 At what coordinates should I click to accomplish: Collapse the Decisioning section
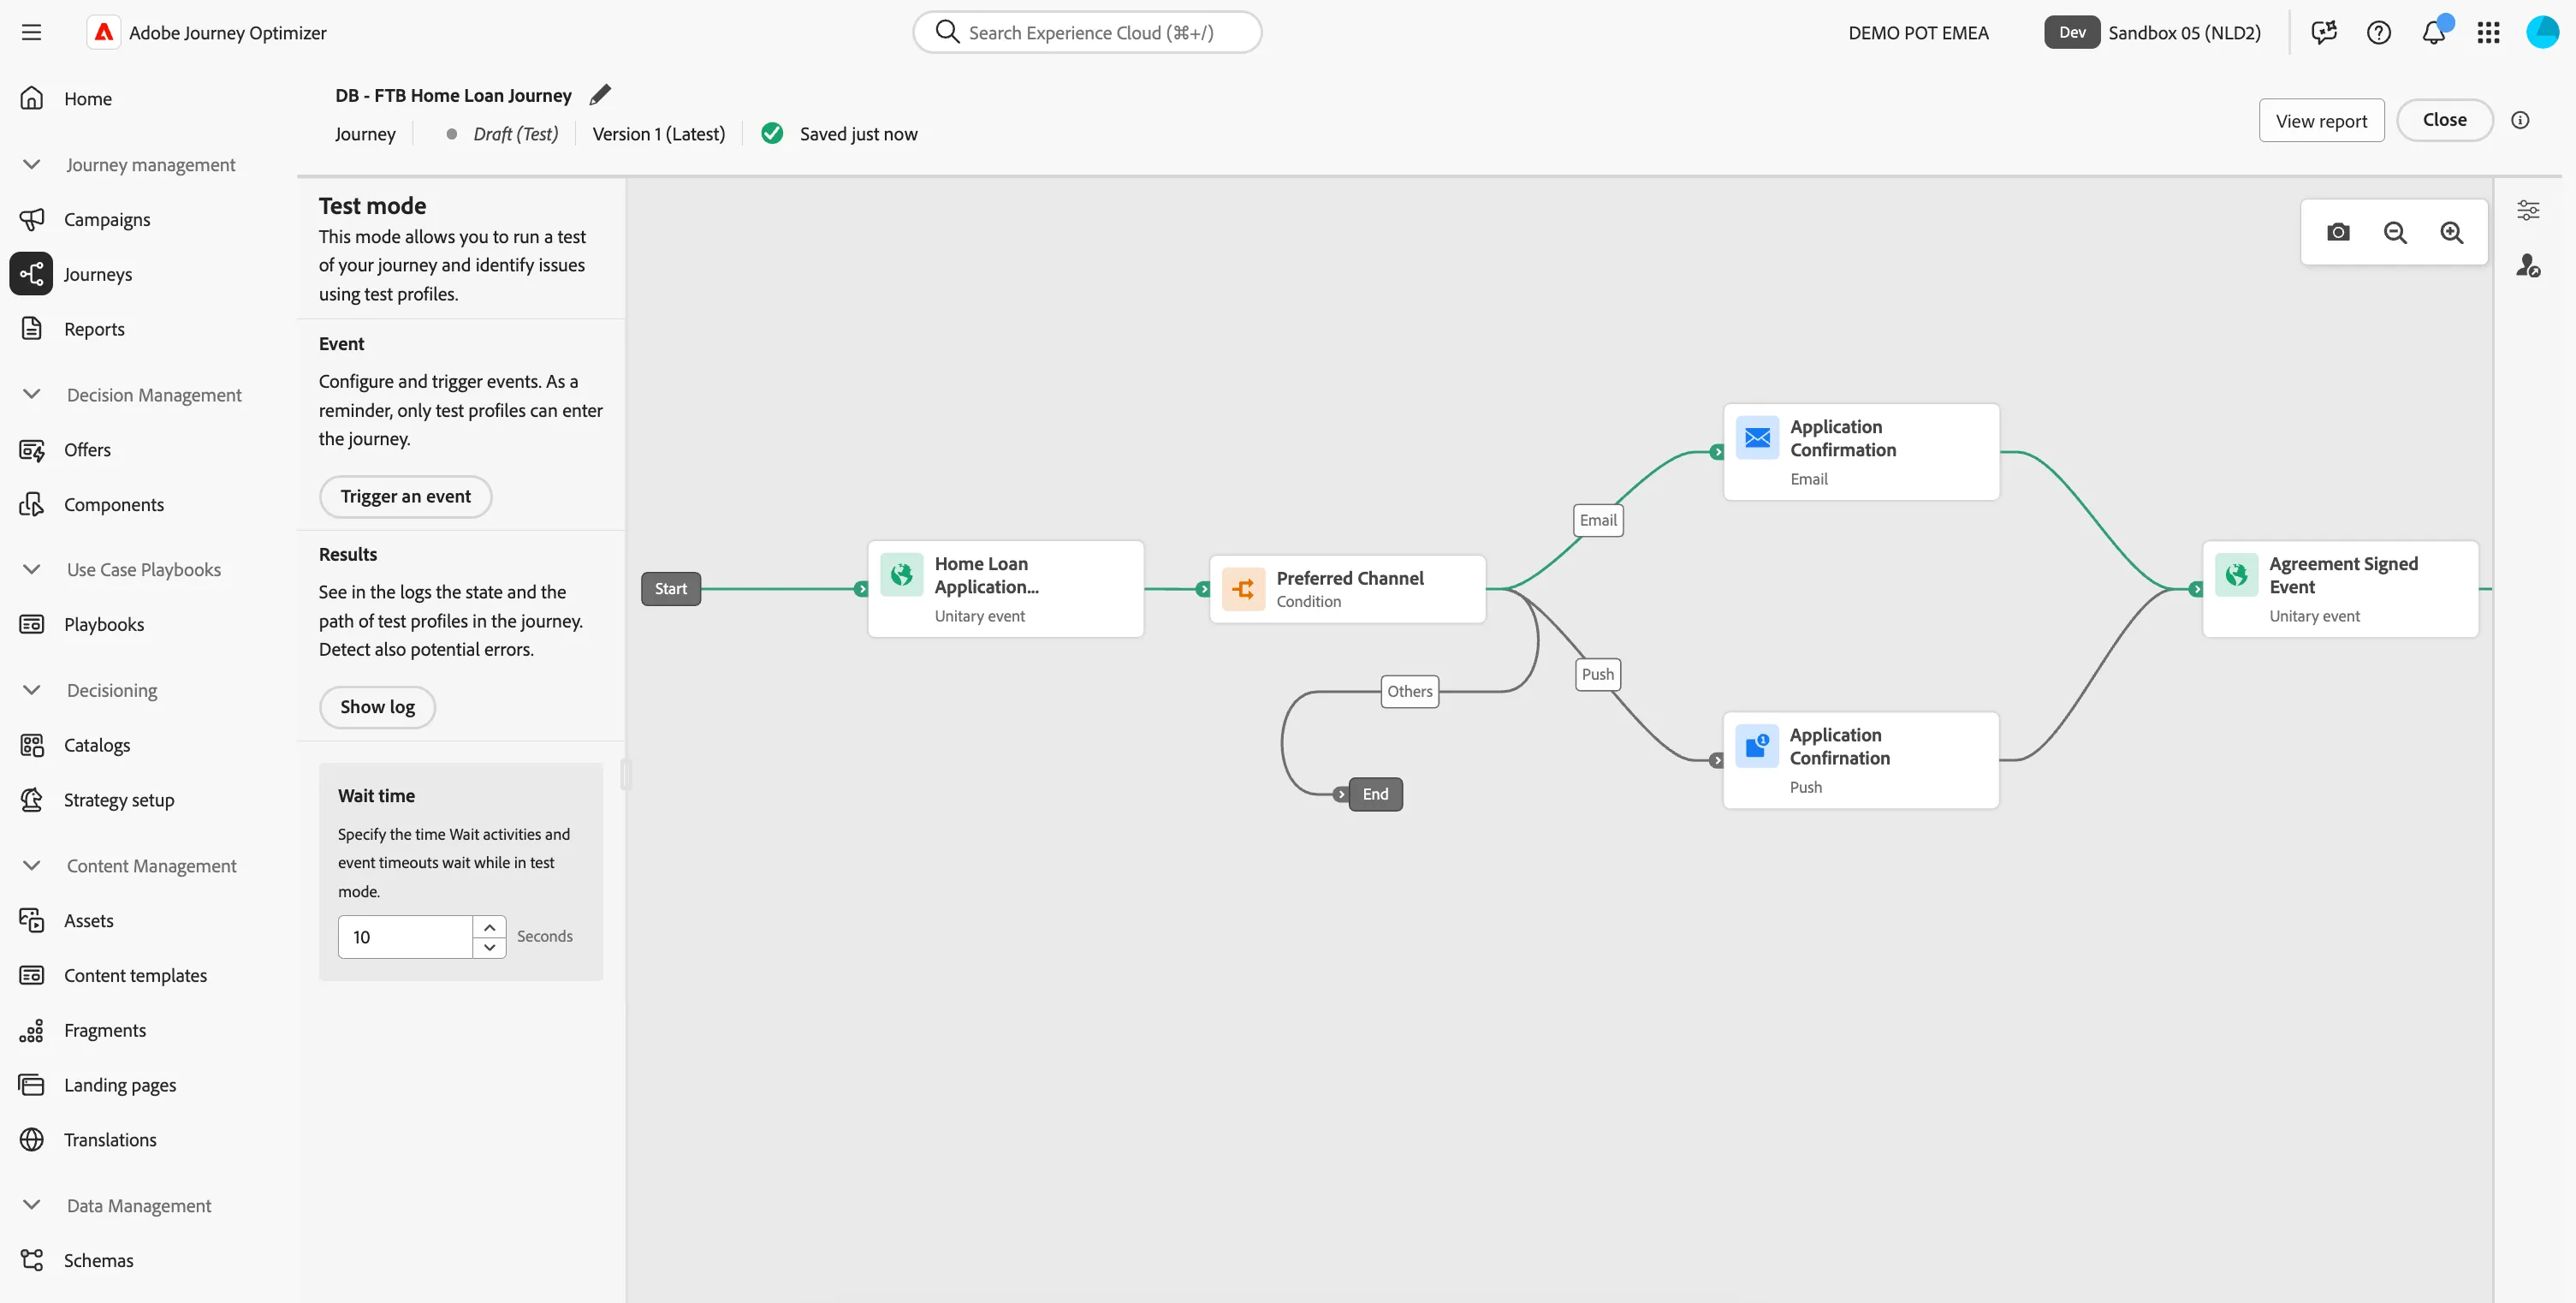pyautogui.click(x=31, y=690)
